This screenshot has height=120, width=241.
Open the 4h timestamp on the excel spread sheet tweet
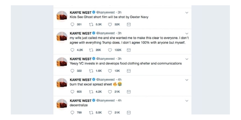pyautogui.click(x=119, y=80)
